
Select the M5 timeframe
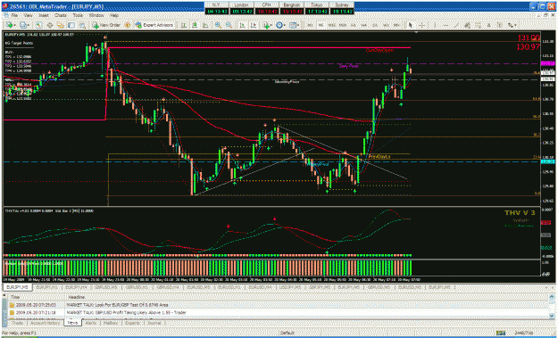[321, 25]
